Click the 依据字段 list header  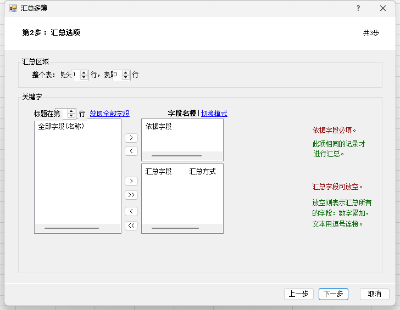click(158, 126)
